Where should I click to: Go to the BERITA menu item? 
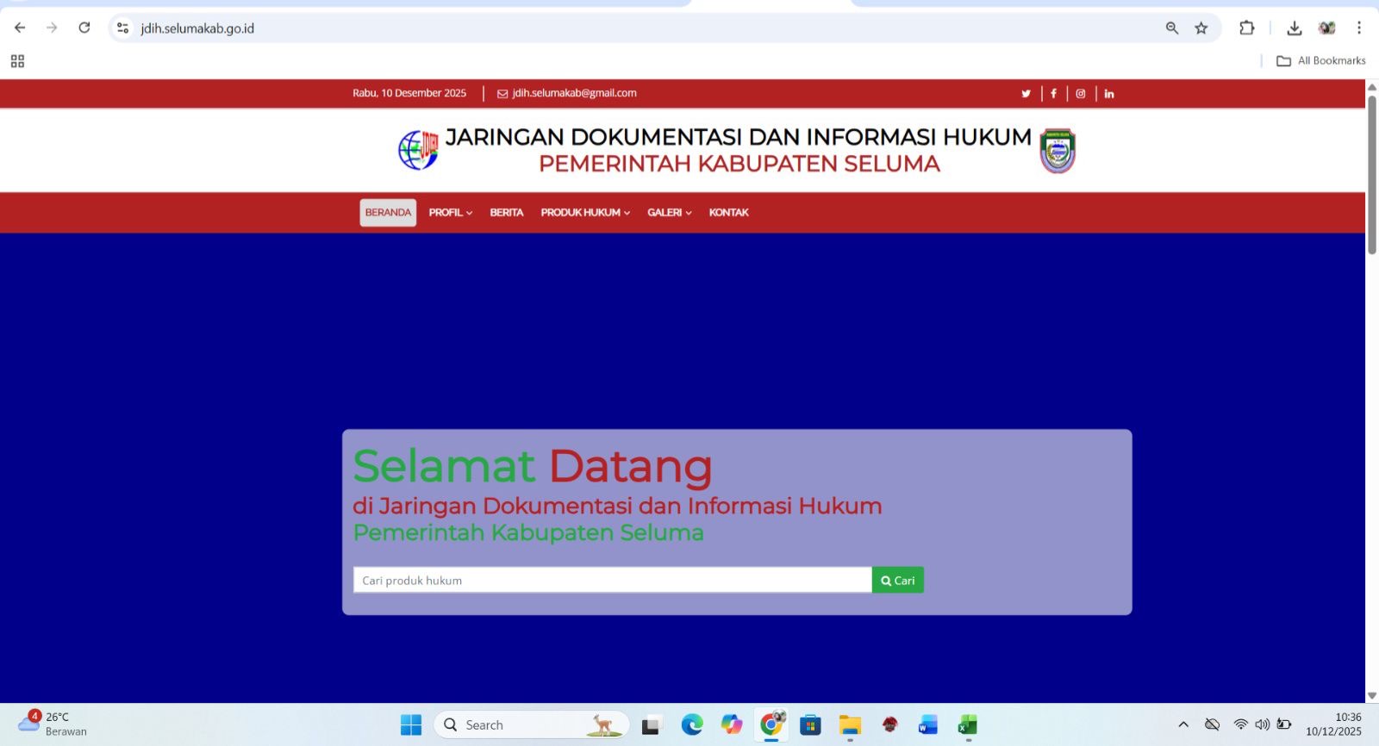pyautogui.click(x=506, y=213)
